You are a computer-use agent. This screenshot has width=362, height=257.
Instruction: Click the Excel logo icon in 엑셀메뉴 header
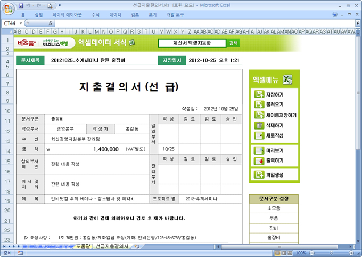(287, 79)
